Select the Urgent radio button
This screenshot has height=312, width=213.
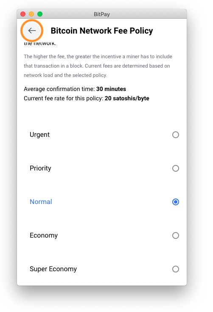(175, 135)
